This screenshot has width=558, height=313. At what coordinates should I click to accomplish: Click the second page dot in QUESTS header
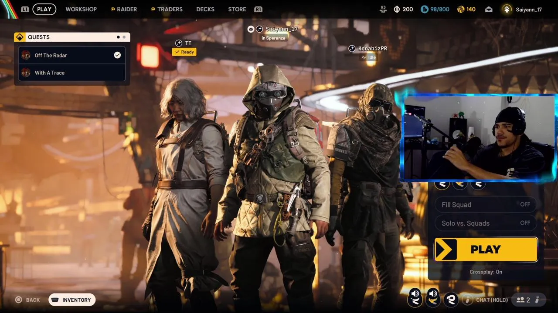click(124, 37)
